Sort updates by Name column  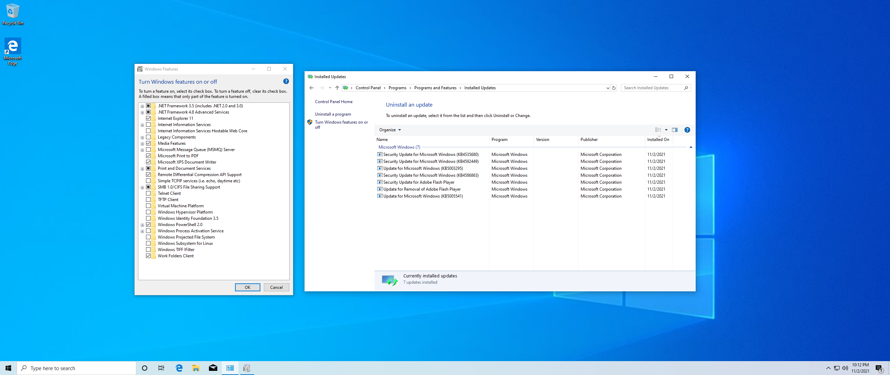coord(431,140)
